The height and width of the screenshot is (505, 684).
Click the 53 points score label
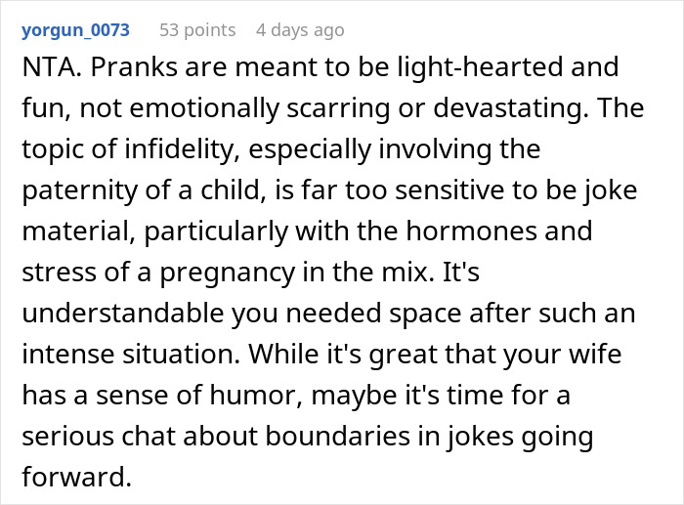[x=197, y=30]
